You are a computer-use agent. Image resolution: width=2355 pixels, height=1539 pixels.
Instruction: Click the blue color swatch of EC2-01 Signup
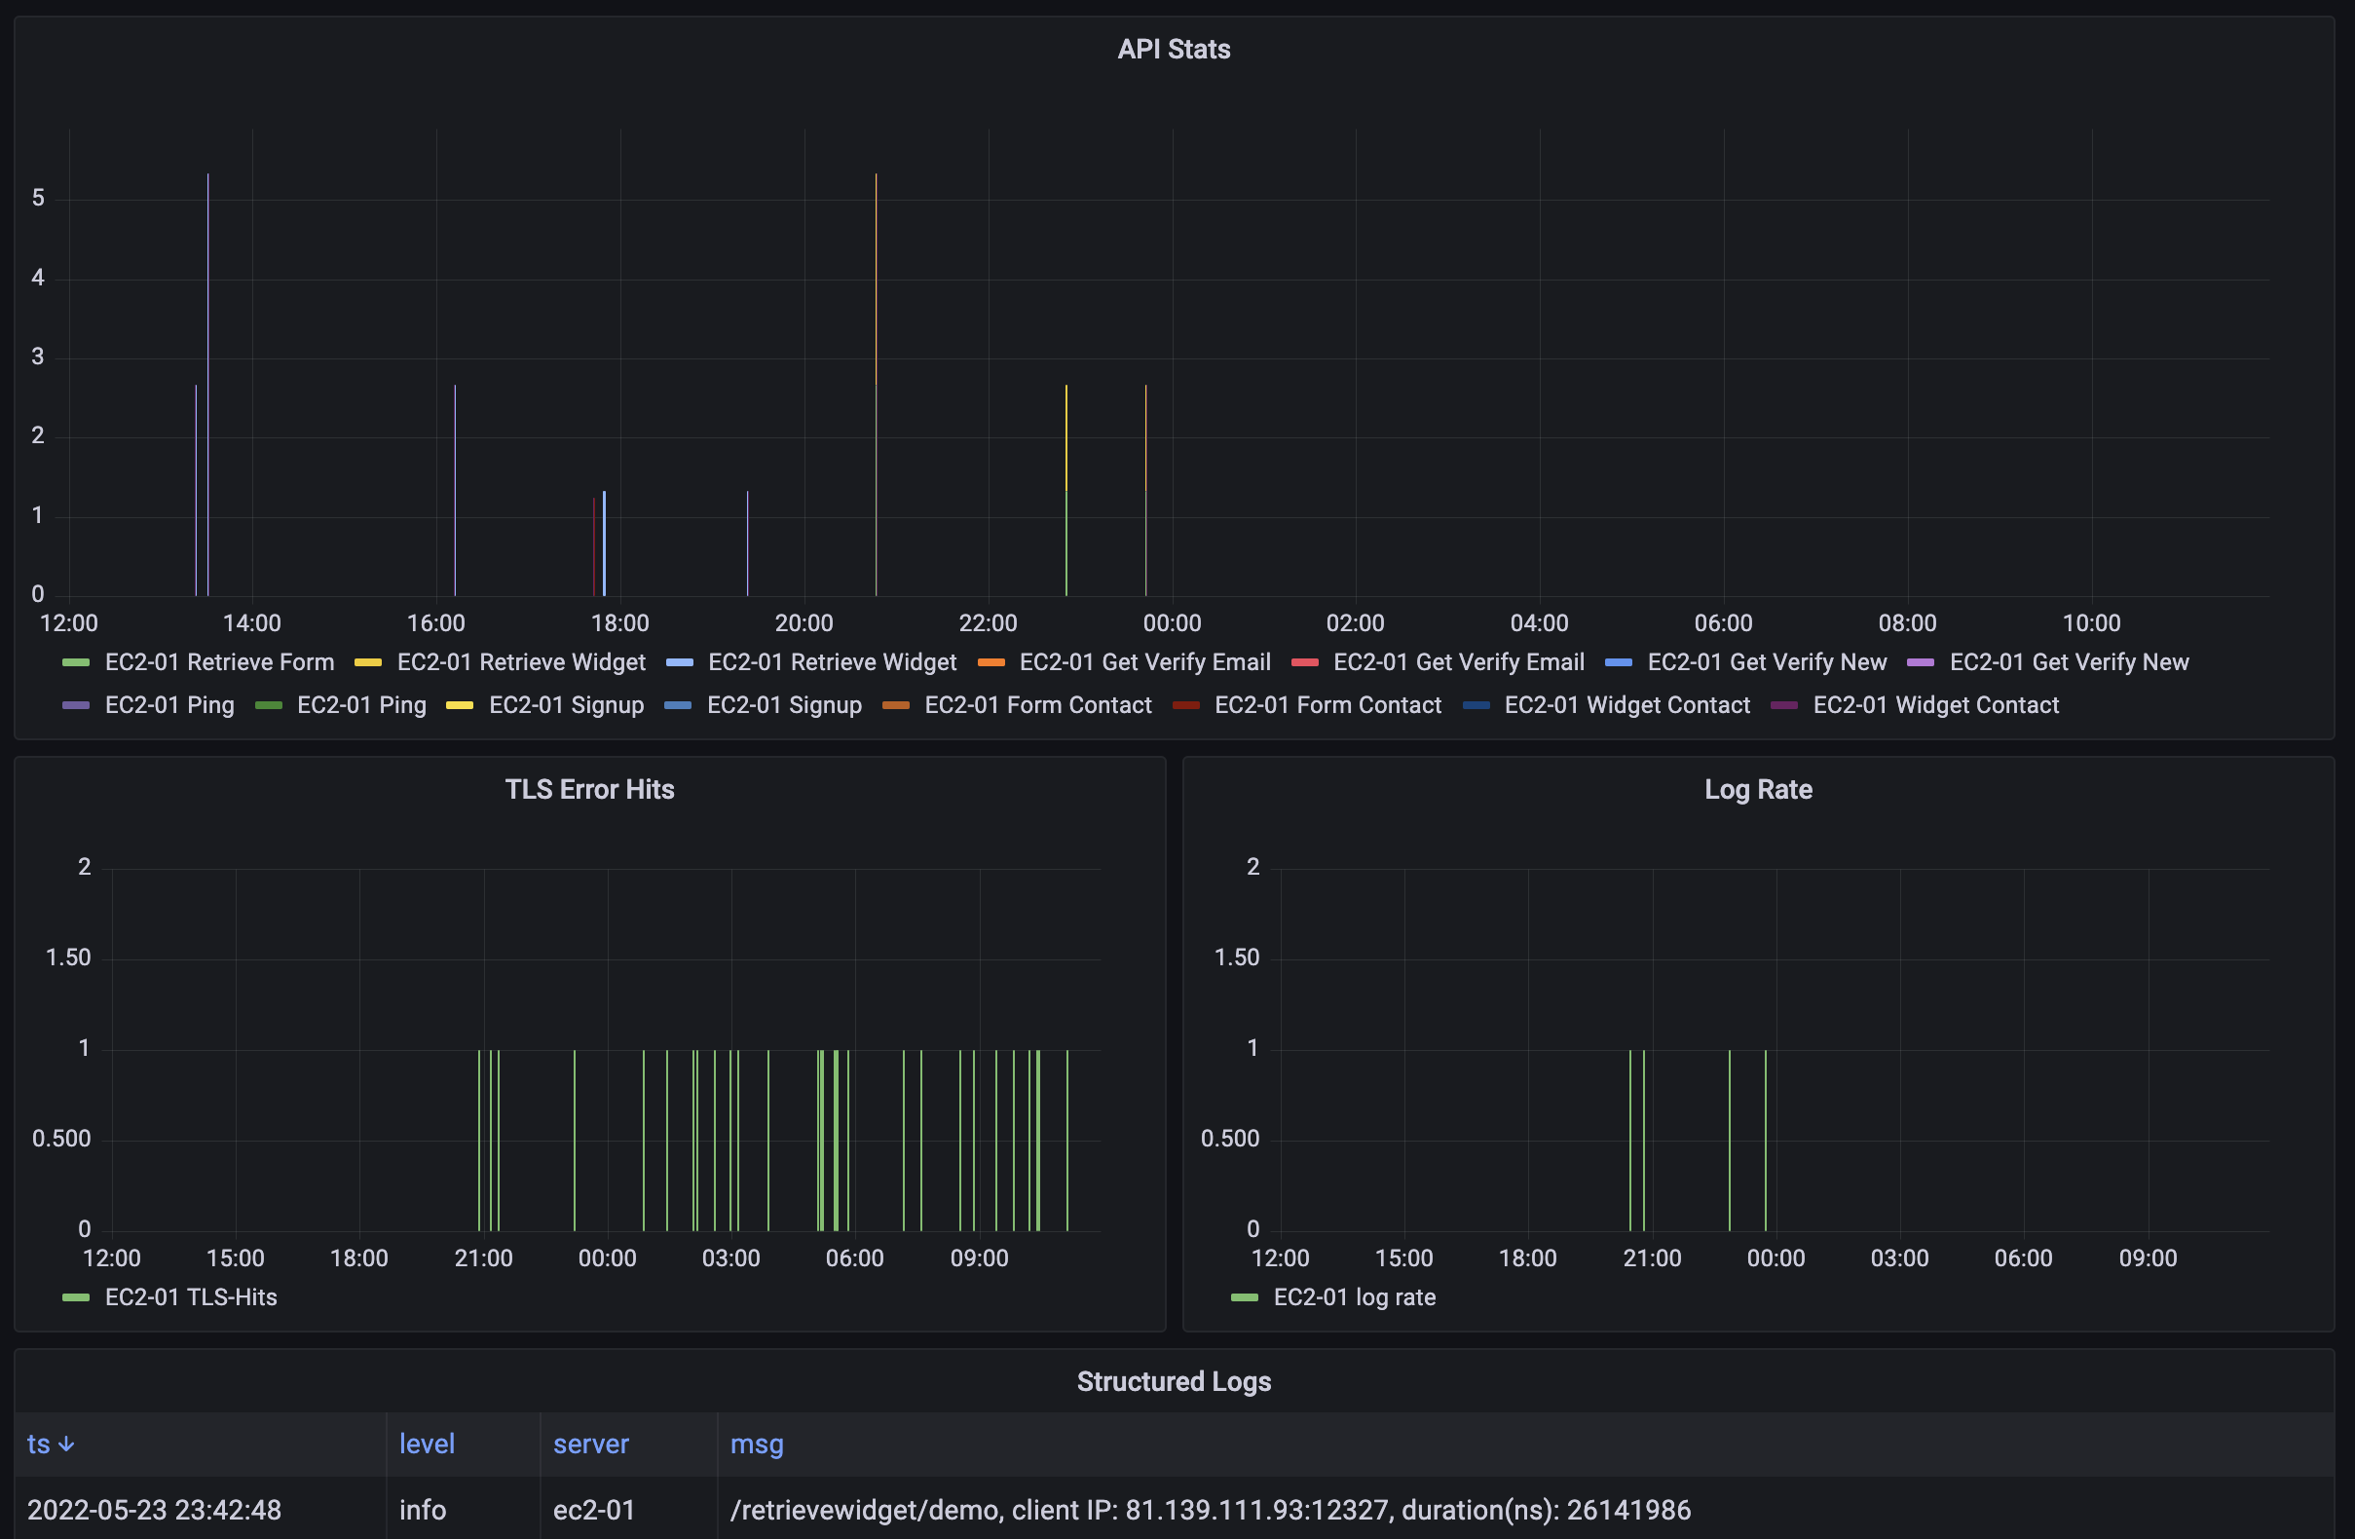tap(678, 705)
